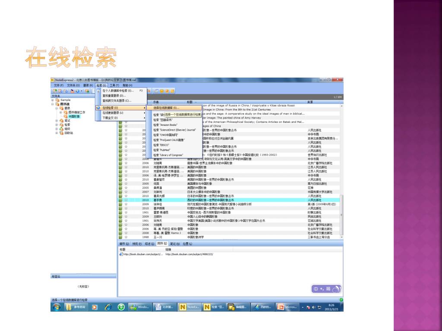The width and height of the screenshot is (442, 331).
Task: Click the globe icon beside 在线检索
Action: (98, 108)
